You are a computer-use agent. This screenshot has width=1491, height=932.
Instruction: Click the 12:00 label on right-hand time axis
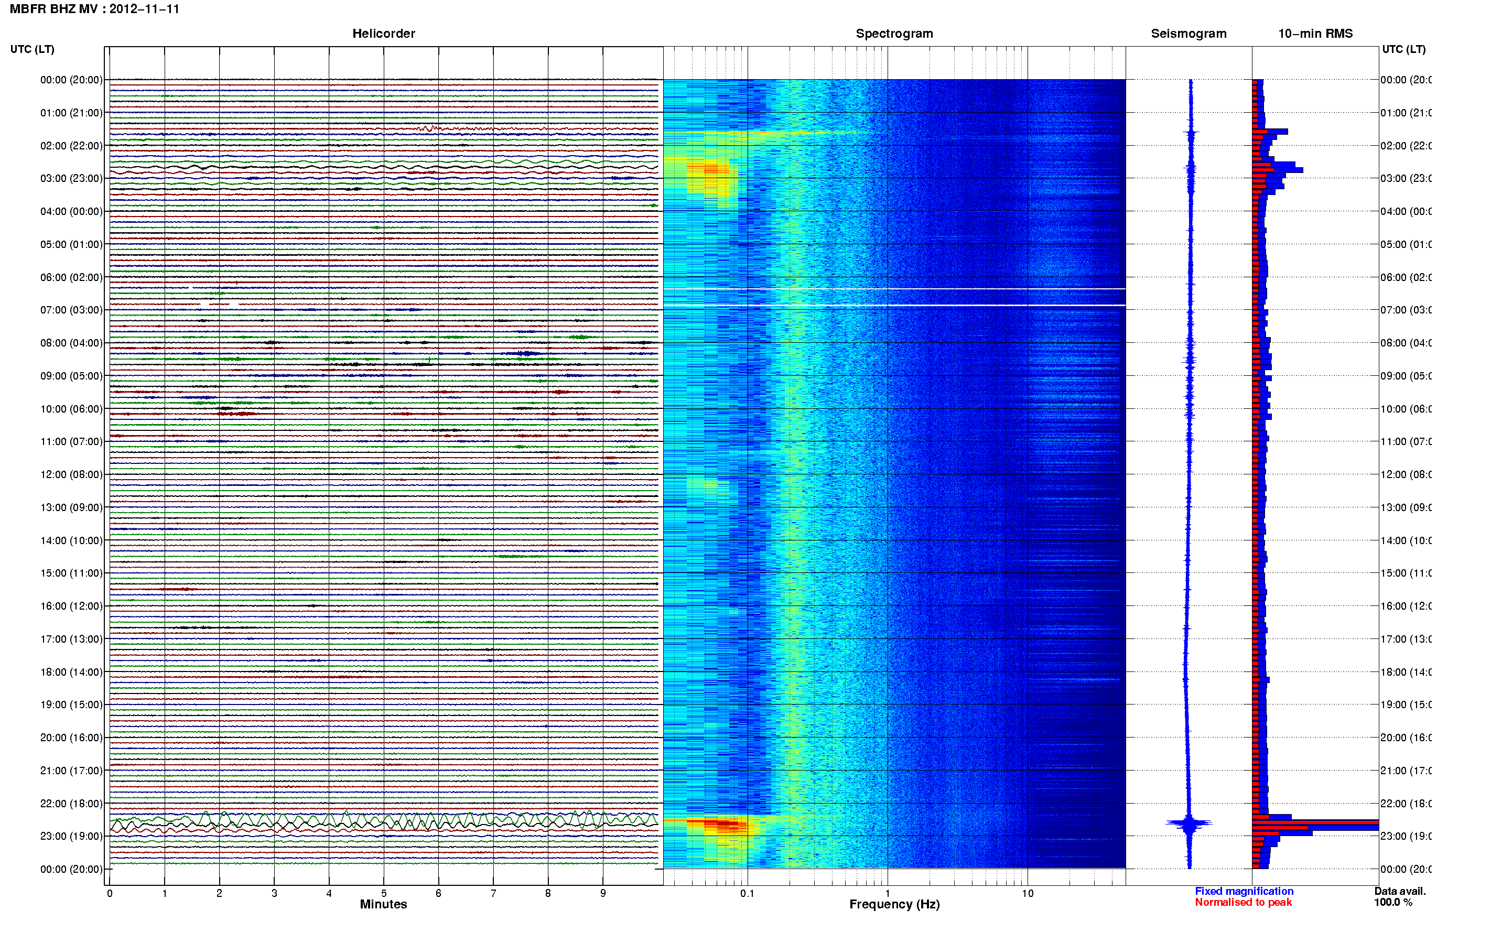pos(1406,474)
